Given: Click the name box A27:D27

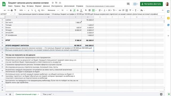Looking at the screenshot, I should 6,14.
